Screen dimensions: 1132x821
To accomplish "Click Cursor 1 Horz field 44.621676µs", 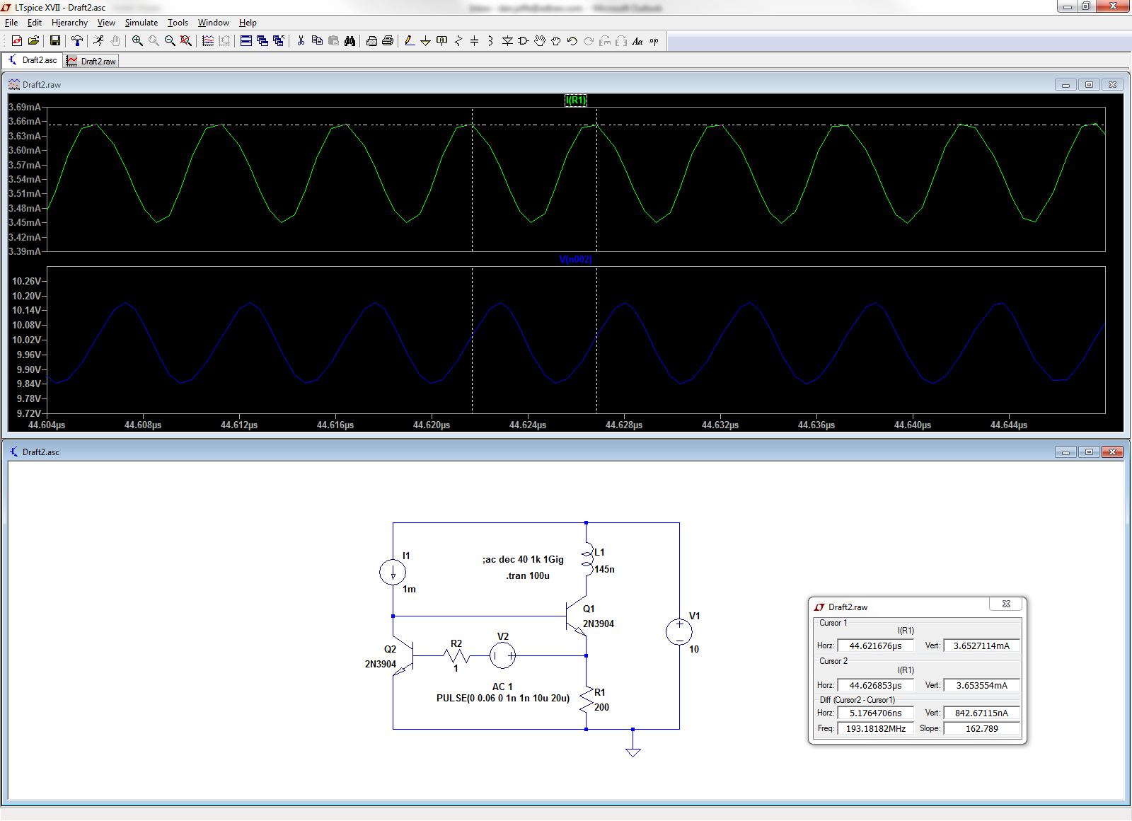I will pyautogui.click(x=875, y=645).
